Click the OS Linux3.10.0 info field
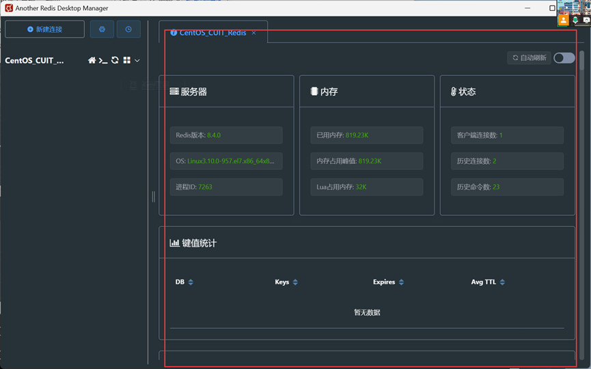The width and height of the screenshot is (591, 369). pos(226,161)
